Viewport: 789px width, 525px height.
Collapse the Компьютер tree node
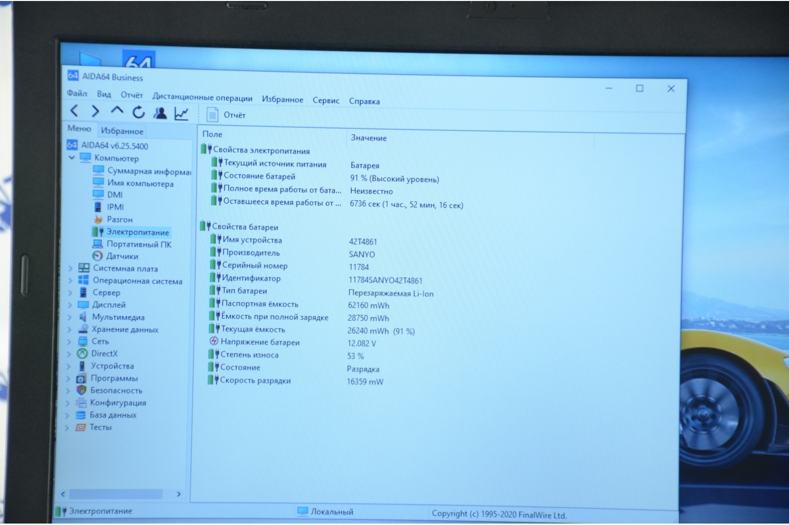click(x=71, y=157)
